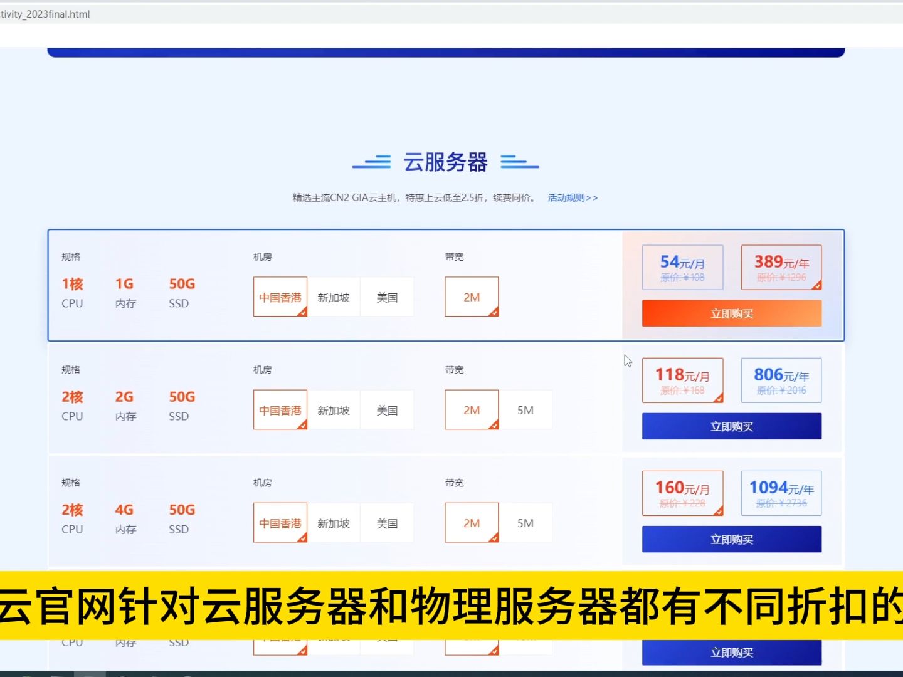The image size is (903, 677).
Task: Open the 活动规则>> link
Action: [573, 197]
